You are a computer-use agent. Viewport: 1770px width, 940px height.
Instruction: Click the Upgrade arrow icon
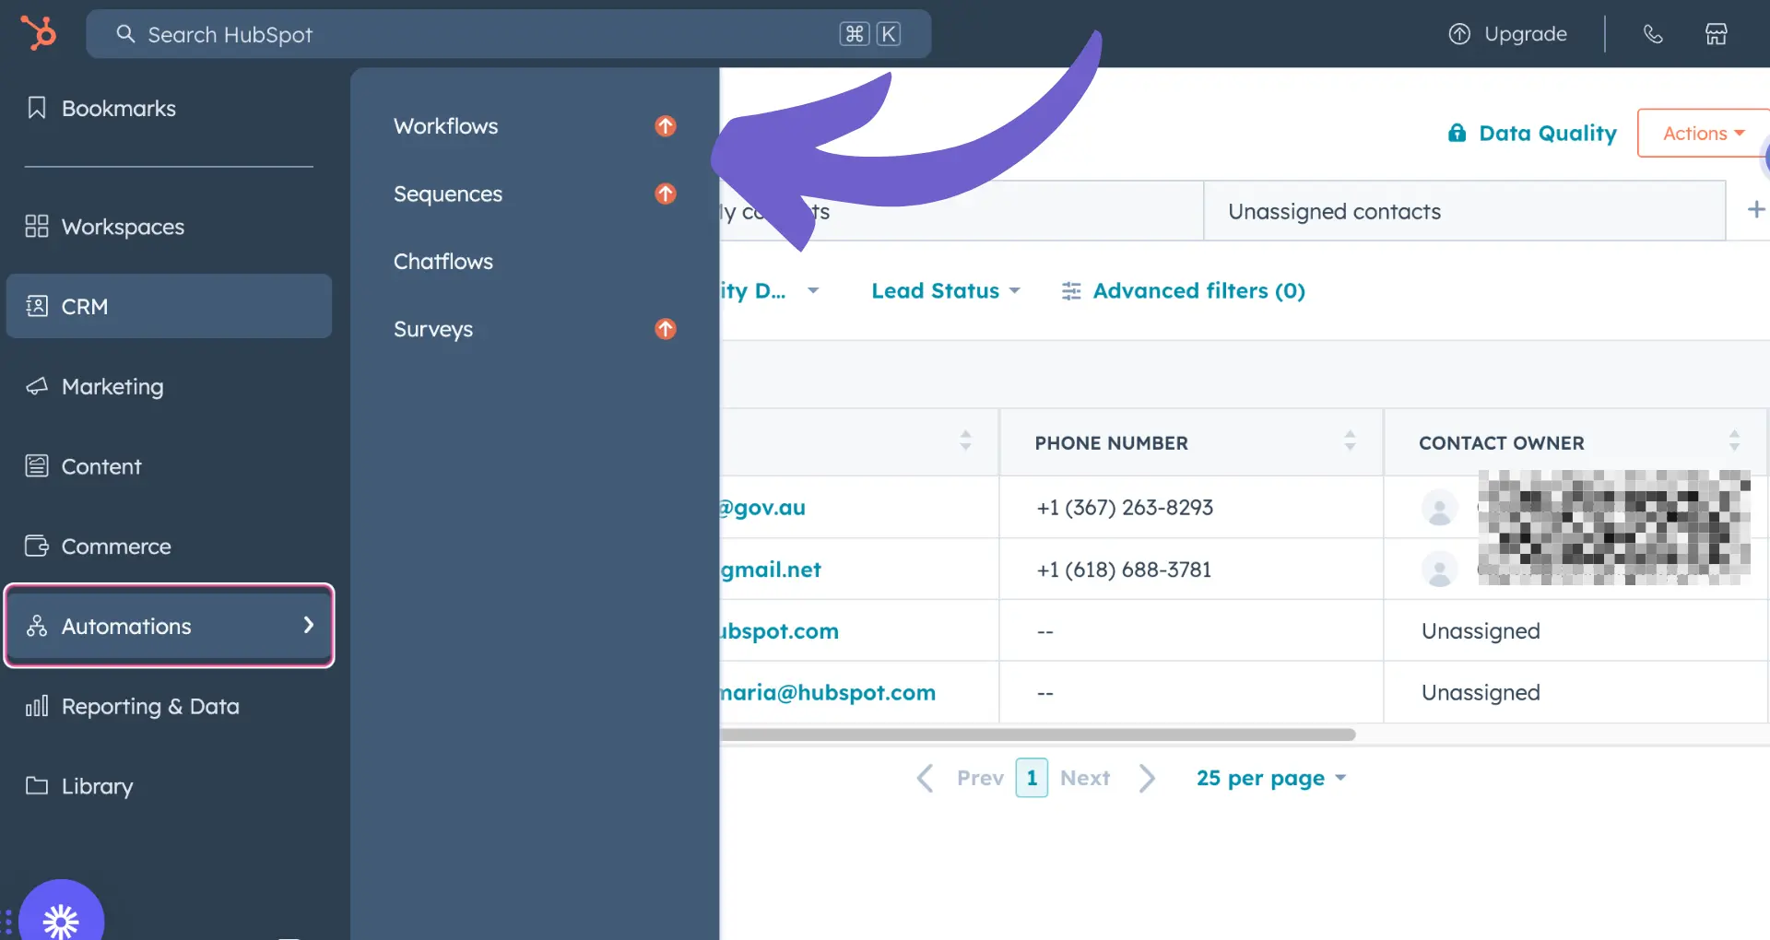point(1459,34)
